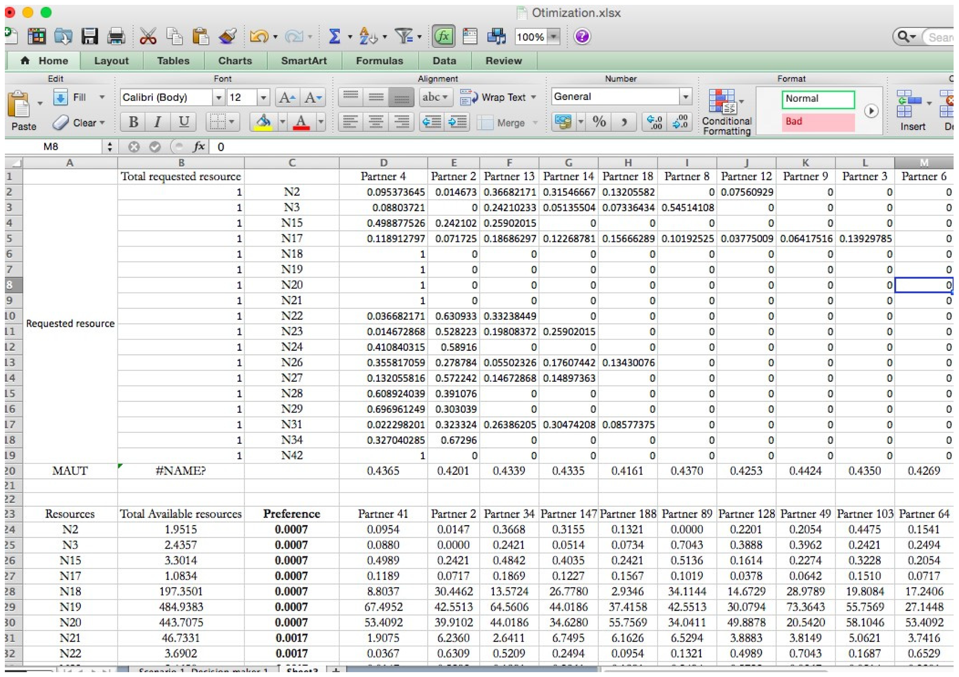Click the Save floppy disk icon
The height and width of the screenshot is (677, 959).
[x=89, y=36]
